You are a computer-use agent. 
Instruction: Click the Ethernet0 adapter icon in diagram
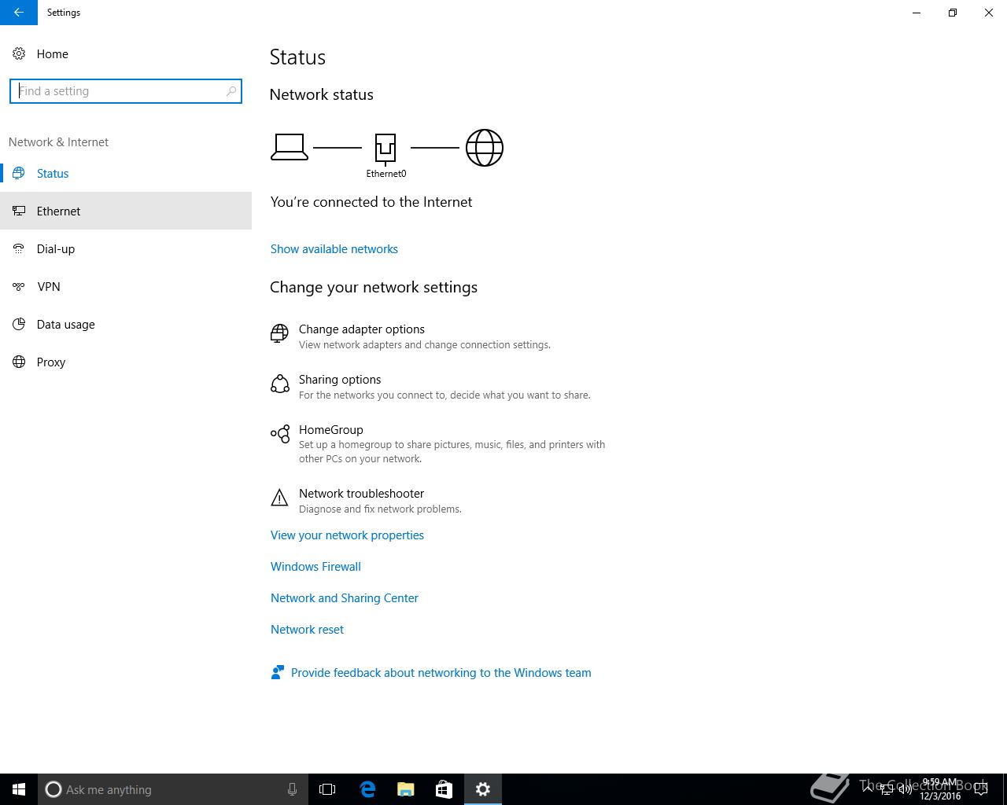click(x=385, y=148)
